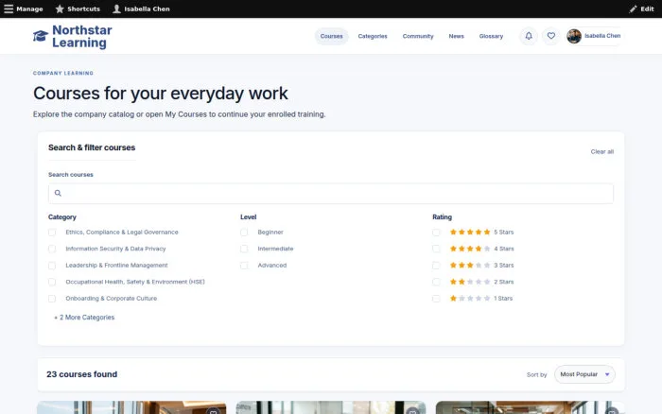The image size is (662, 414).
Task: Go to the Courses tab
Action: click(331, 36)
